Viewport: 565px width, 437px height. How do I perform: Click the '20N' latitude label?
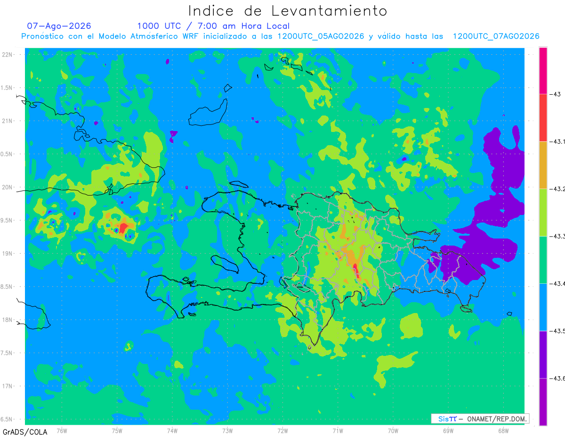(7, 187)
